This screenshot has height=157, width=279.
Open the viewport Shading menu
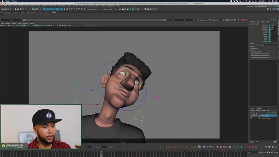8,23
